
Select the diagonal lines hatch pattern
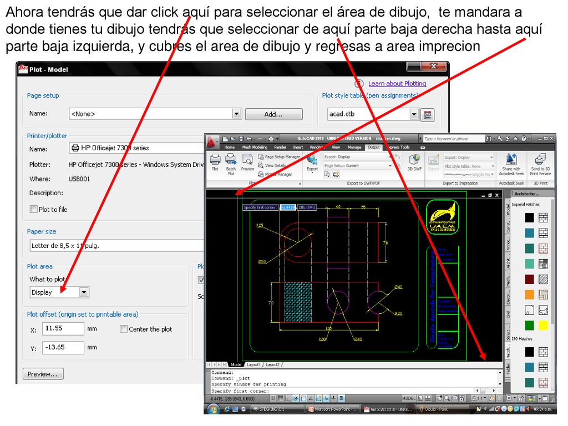pyautogui.click(x=543, y=280)
